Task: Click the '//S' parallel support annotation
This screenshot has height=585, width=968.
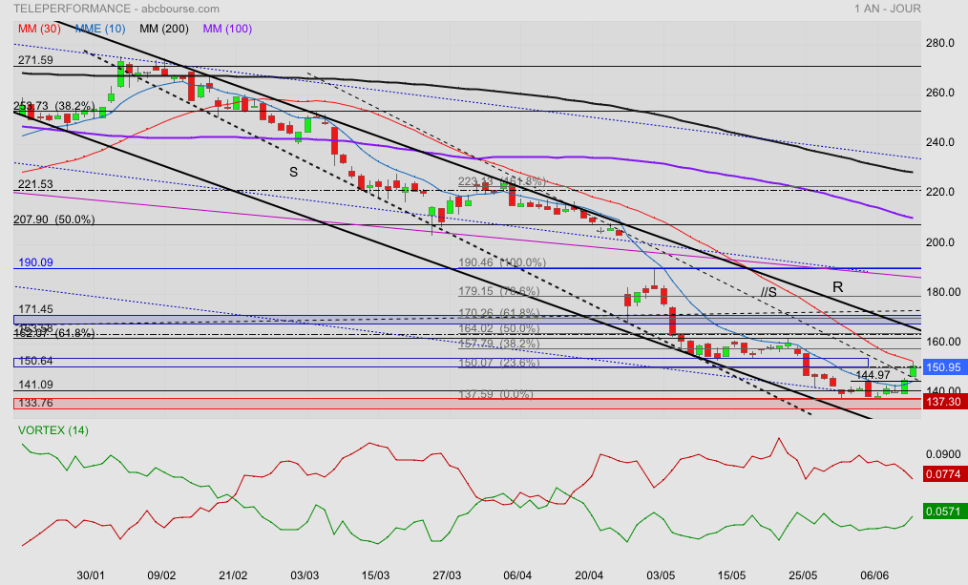Action: (768, 292)
